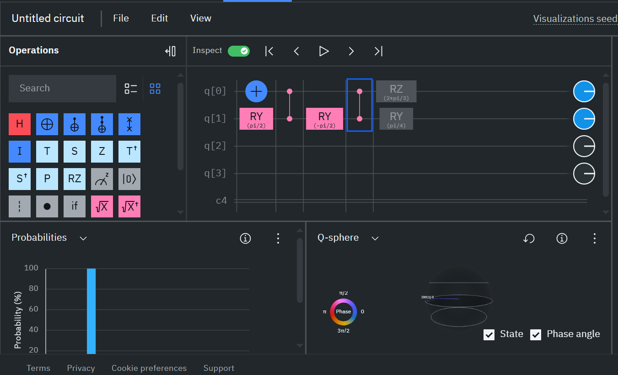618x375 pixels.
Task: Click the Phase color wheel legend
Action: coord(344,312)
